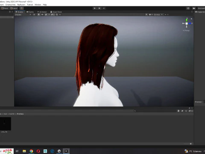The height and width of the screenshot is (154, 205).
Task: Open Google Chrome from the taskbar
Action: 31,151
